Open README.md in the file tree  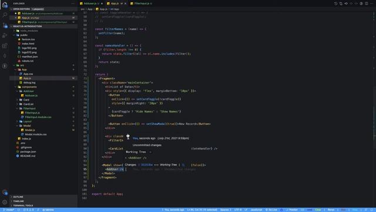click(43, 156)
